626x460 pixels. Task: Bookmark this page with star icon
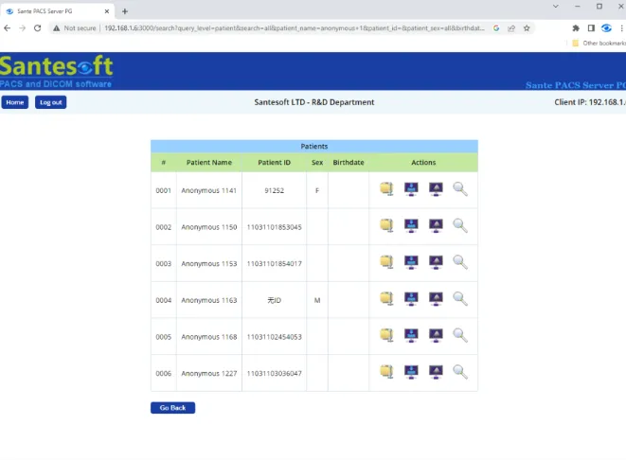pos(527,28)
